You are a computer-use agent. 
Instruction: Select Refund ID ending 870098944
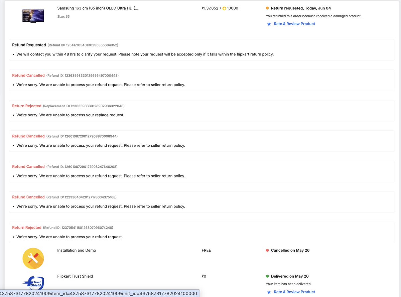pyautogui.click(x=82, y=136)
